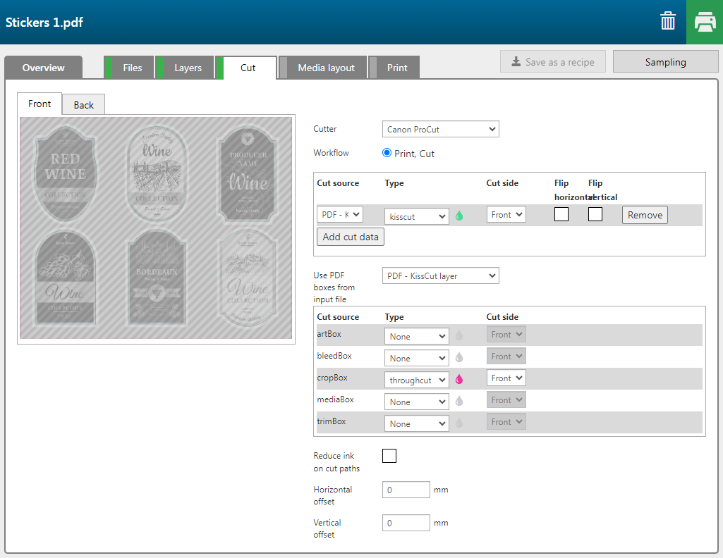This screenshot has width=723, height=558.
Task: Click the pink droplet beside throughcut
Action: pyautogui.click(x=459, y=380)
